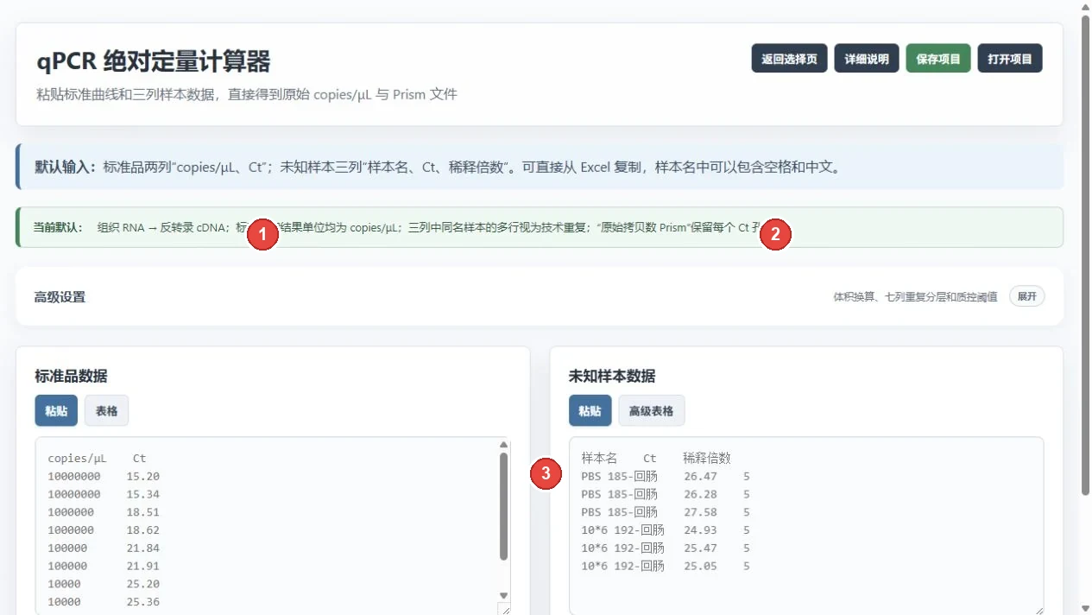Select 粘贴 tab under 未知样本数据

click(x=590, y=411)
